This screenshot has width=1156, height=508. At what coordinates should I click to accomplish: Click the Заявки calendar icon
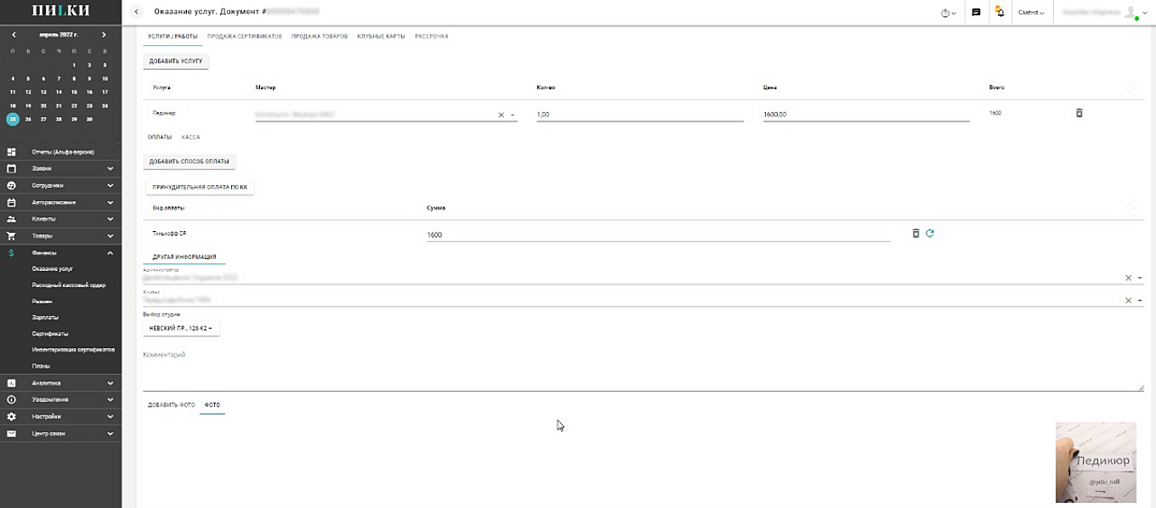tap(12, 168)
